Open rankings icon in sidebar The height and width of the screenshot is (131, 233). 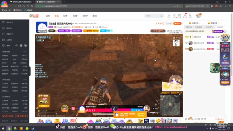(3, 28)
